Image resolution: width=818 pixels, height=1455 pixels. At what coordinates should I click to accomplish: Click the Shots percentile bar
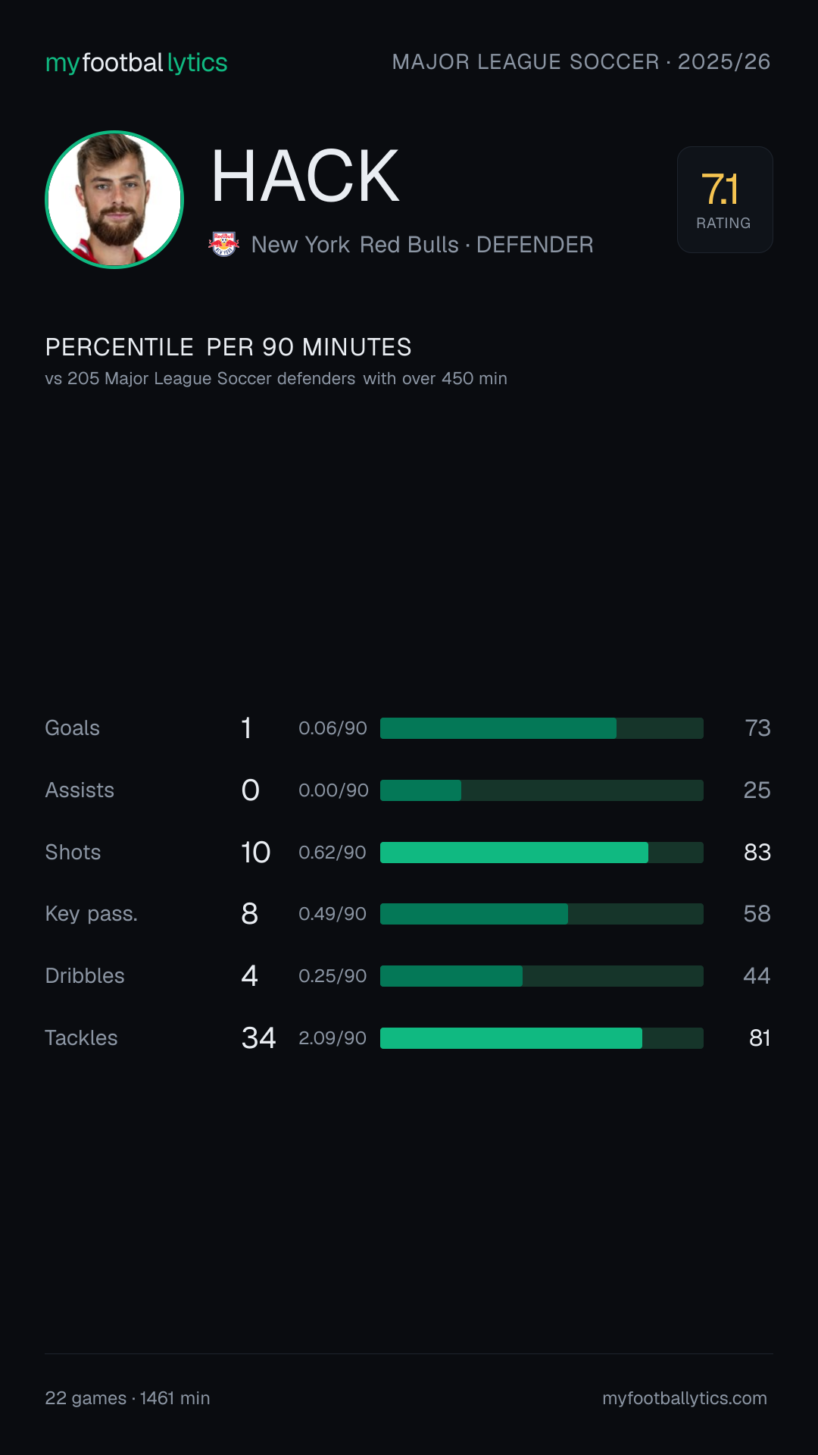pos(542,853)
